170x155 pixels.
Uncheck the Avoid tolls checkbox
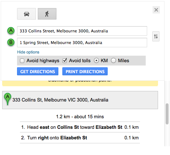(65, 60)
